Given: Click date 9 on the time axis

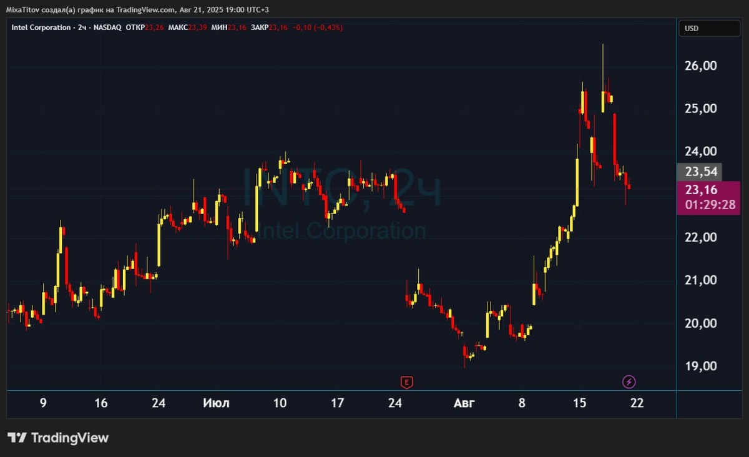Looking at the screenshot, I should 43,403.
